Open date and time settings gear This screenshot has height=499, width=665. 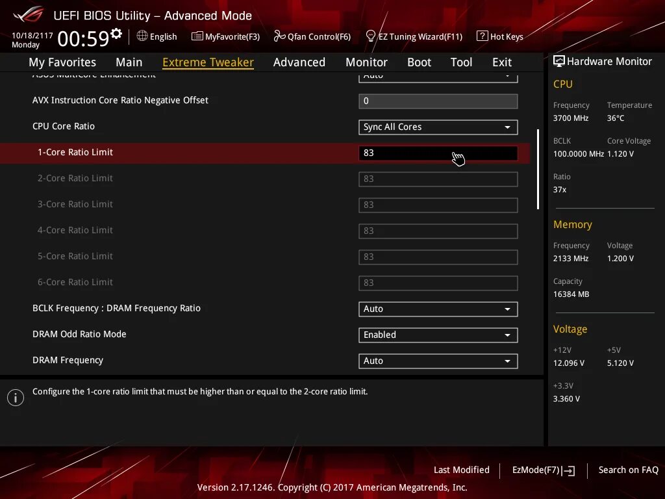tap(116, 33)
